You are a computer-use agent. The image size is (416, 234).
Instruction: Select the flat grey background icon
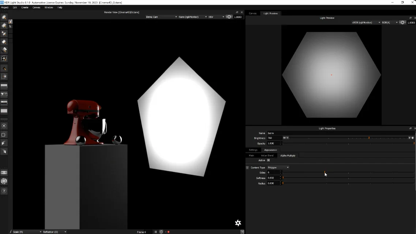(4, 111)
